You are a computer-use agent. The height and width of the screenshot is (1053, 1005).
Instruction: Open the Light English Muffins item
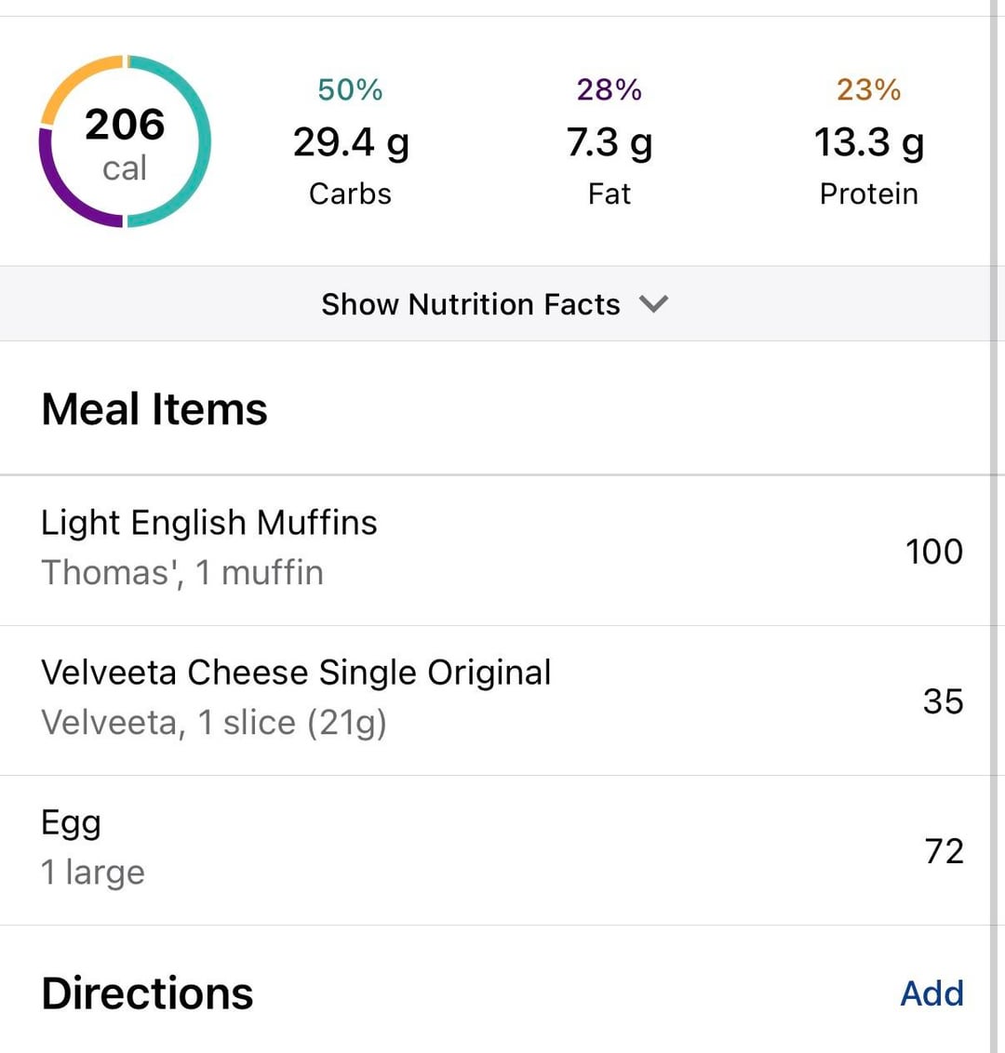click(x=209, y=523)
